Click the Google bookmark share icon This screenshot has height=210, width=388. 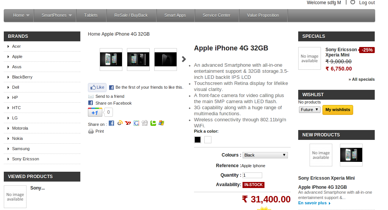click(136, 123)
